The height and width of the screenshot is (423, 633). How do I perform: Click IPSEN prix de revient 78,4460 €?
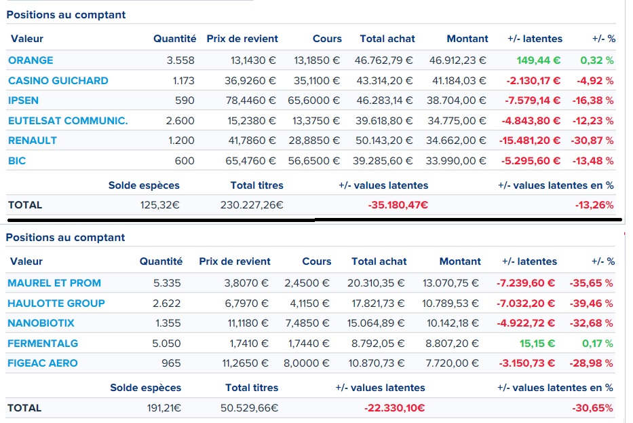(x=251, y=100)
